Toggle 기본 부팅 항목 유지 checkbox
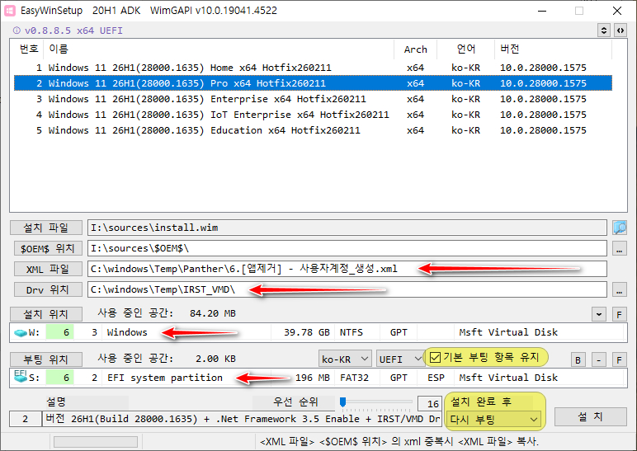The height and width of the screenshot is (451, 637). tap(435, 358)
